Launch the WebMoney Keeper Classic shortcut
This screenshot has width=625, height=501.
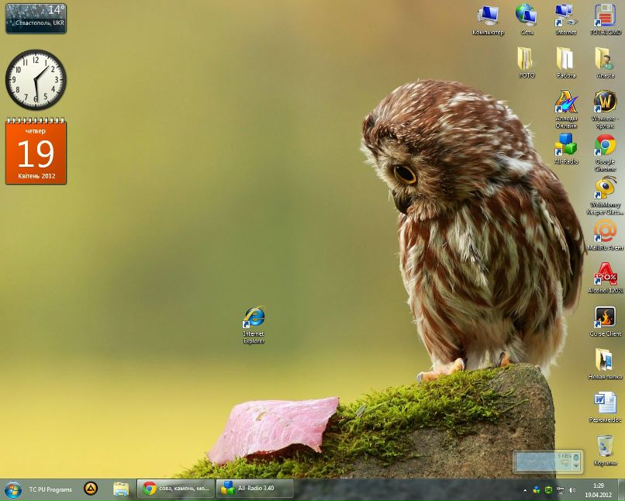(605, 188)
